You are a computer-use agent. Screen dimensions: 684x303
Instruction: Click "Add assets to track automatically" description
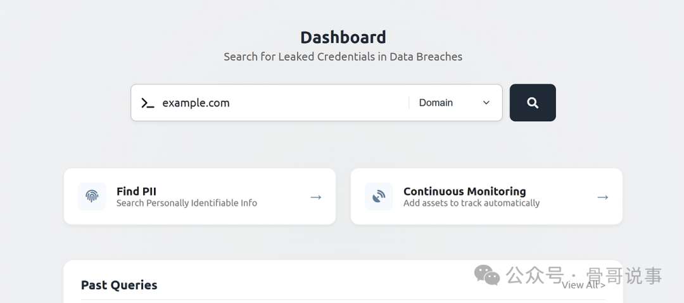pyautogui.click(x=471, y=203)
